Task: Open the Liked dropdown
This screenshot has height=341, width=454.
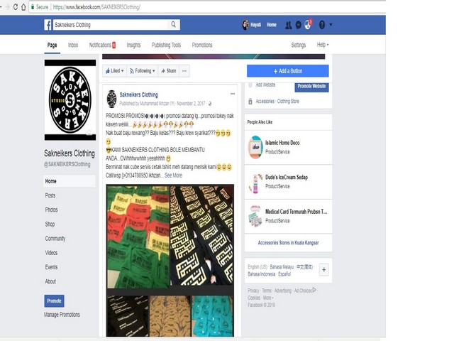Action: point(115,71)
